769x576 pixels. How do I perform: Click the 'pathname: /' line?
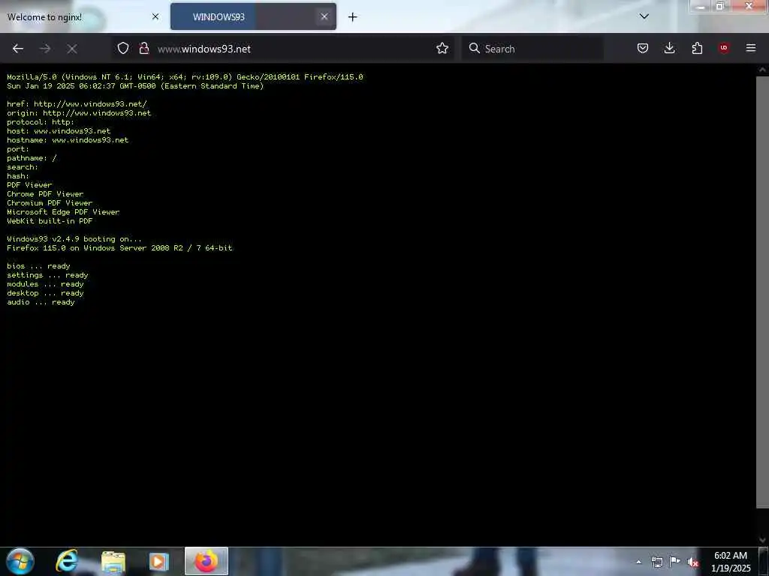(32, 158)
